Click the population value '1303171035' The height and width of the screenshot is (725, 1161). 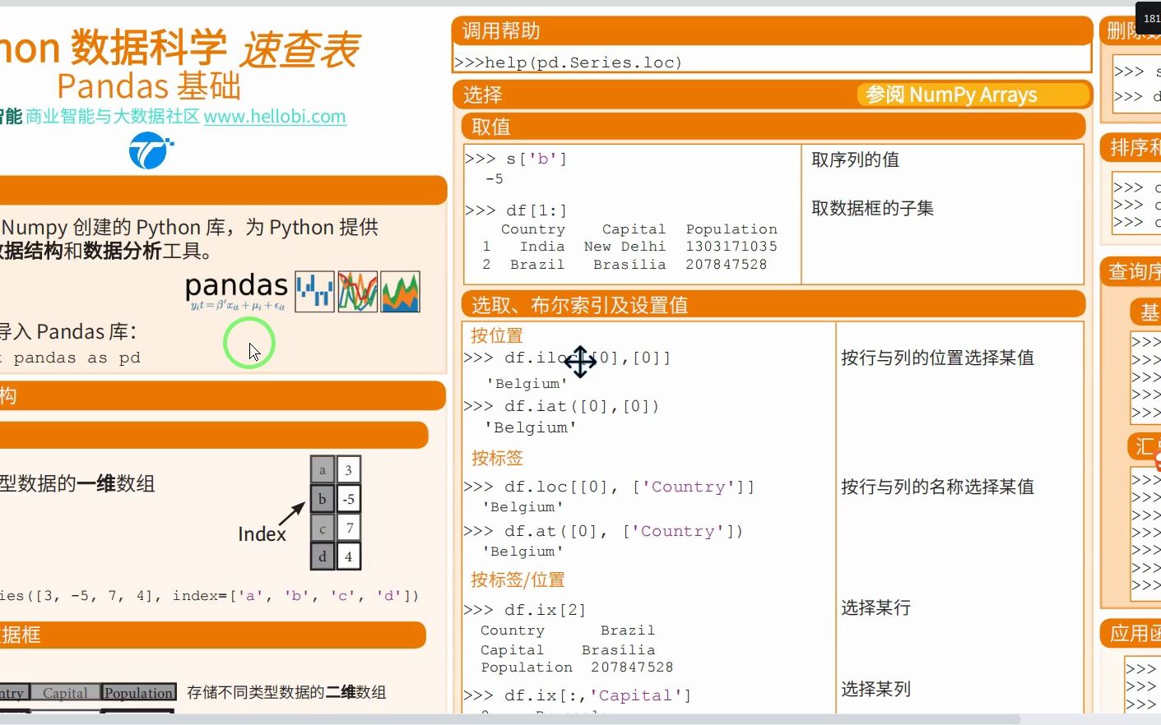click(x=731, y=247)
